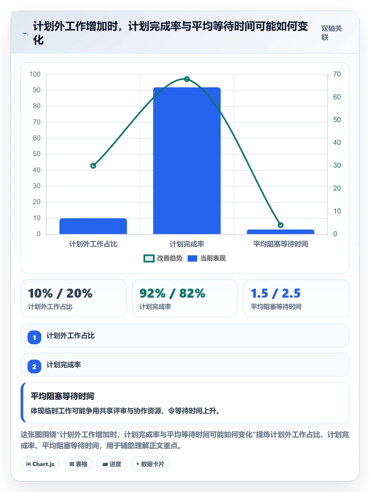Open the 92% / 82% data card
370x492 pixels.
(x=185, y=298)
